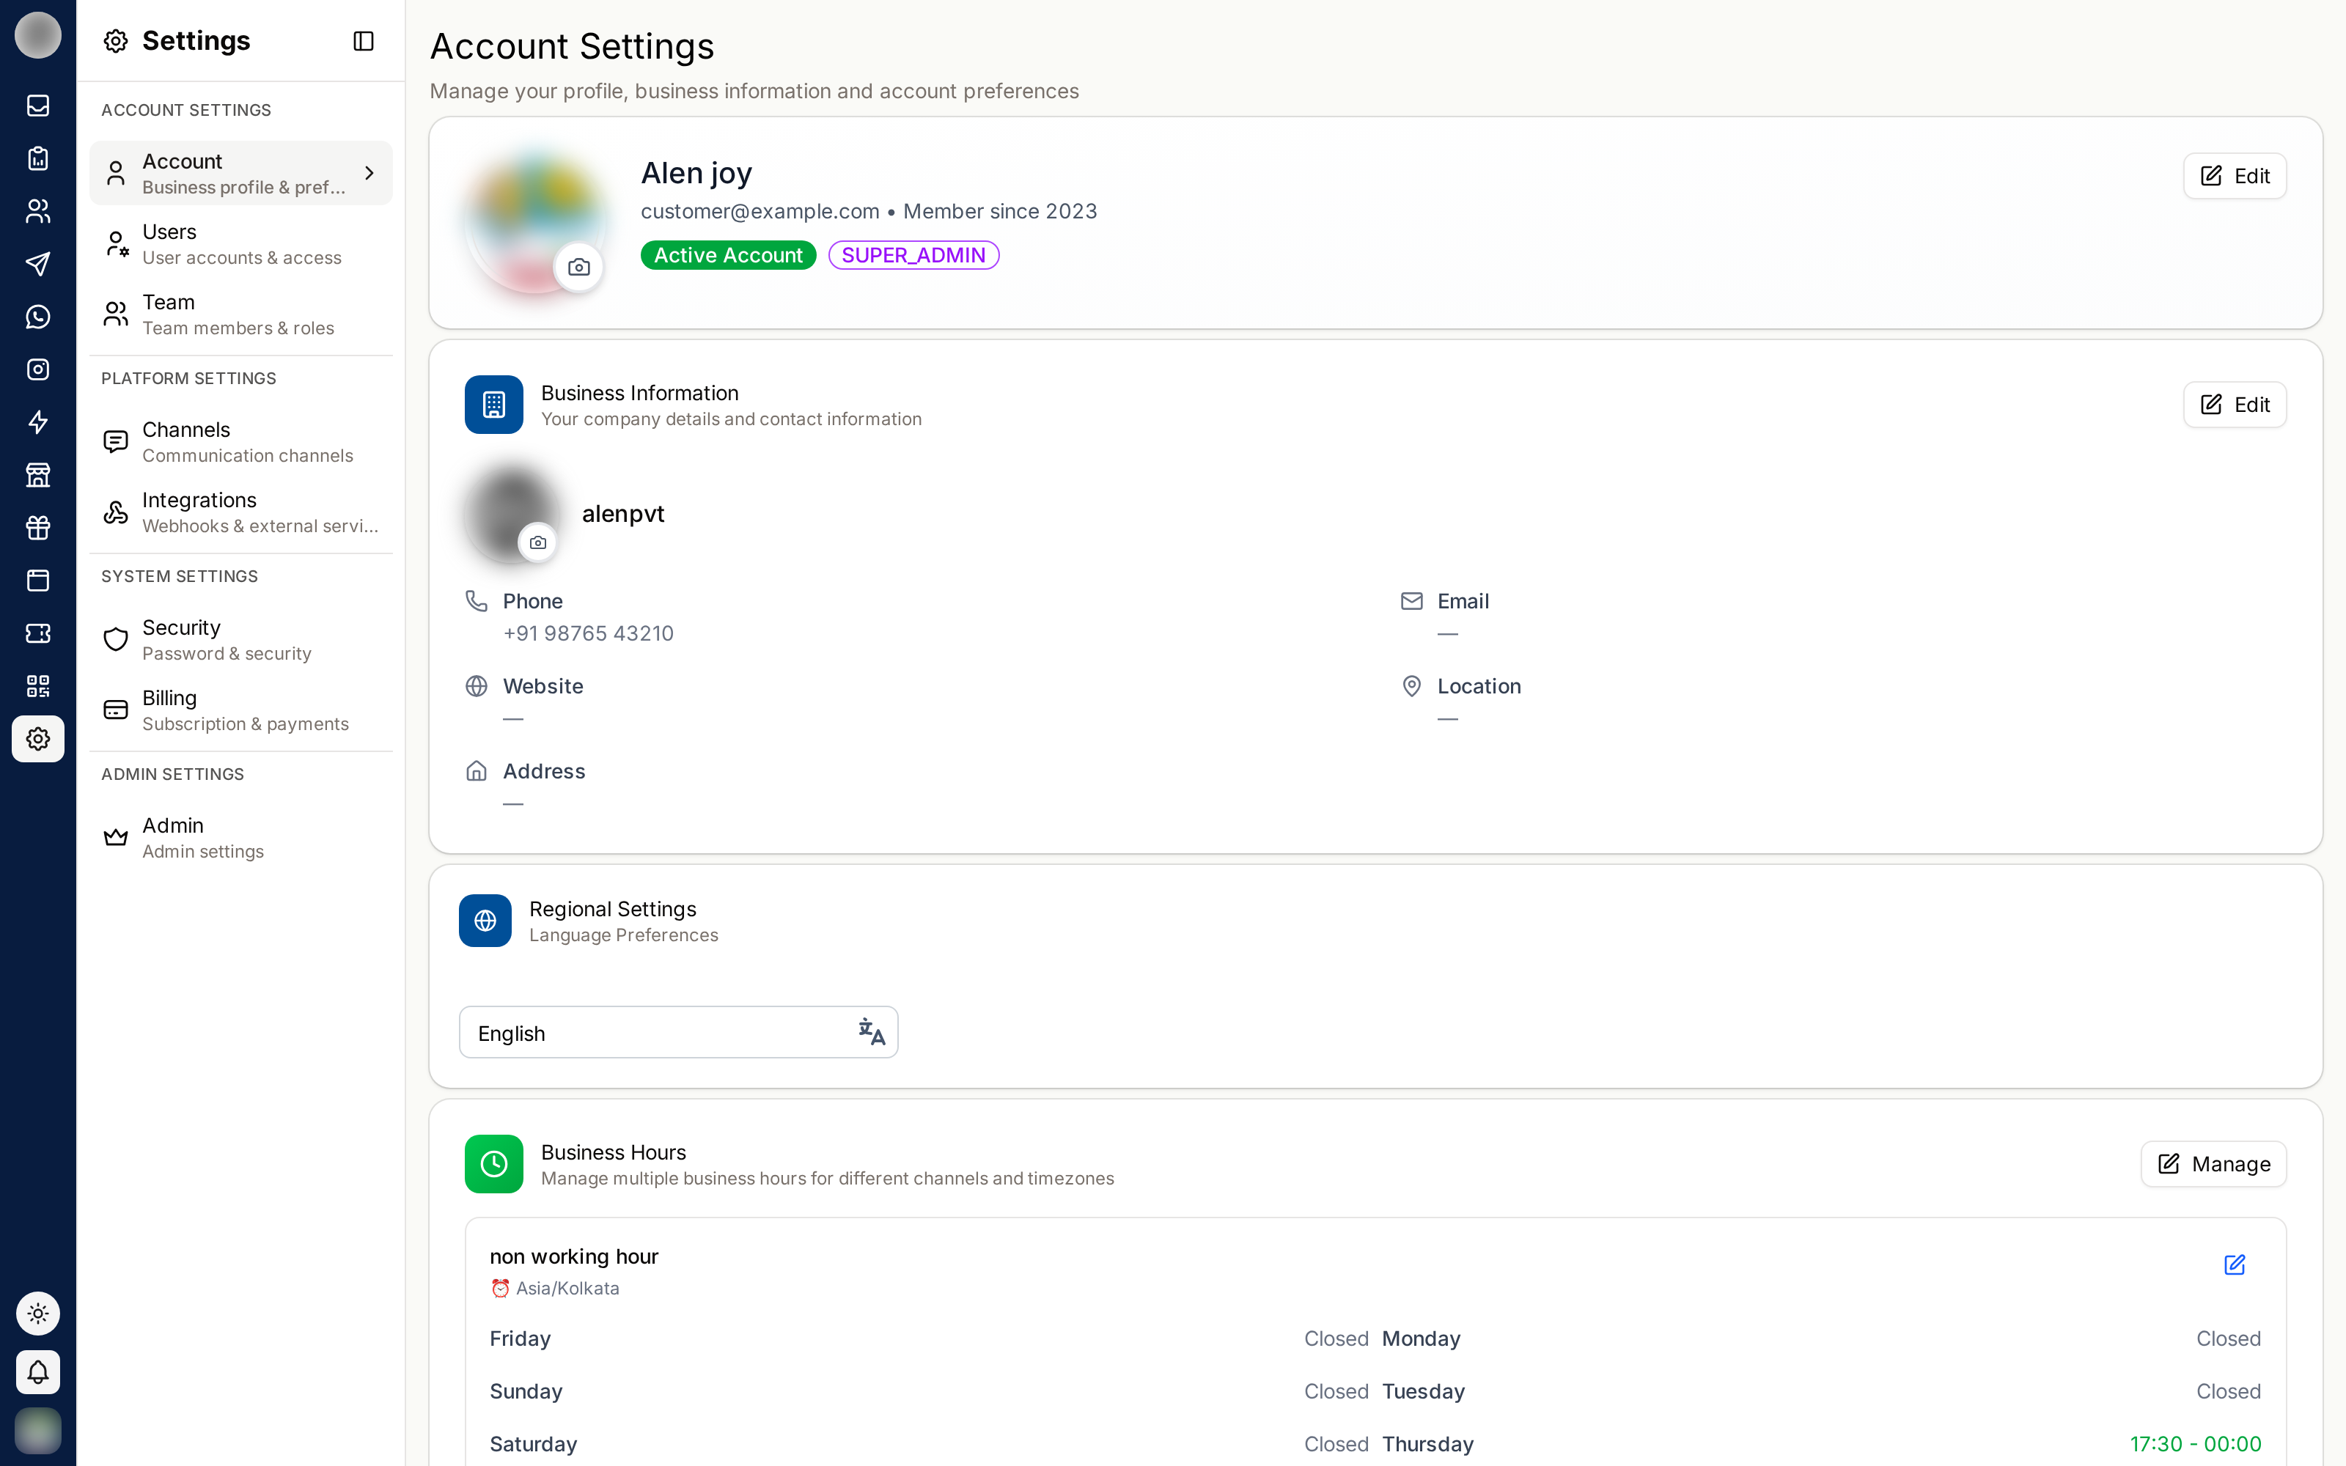Click the Address field label
The image size is (2346, 1466).
coord(544,772)
